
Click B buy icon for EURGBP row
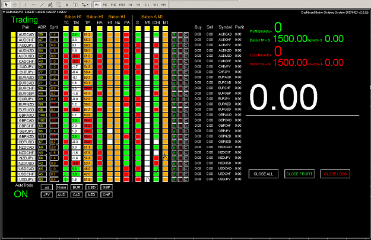click(x=174, y=94)
